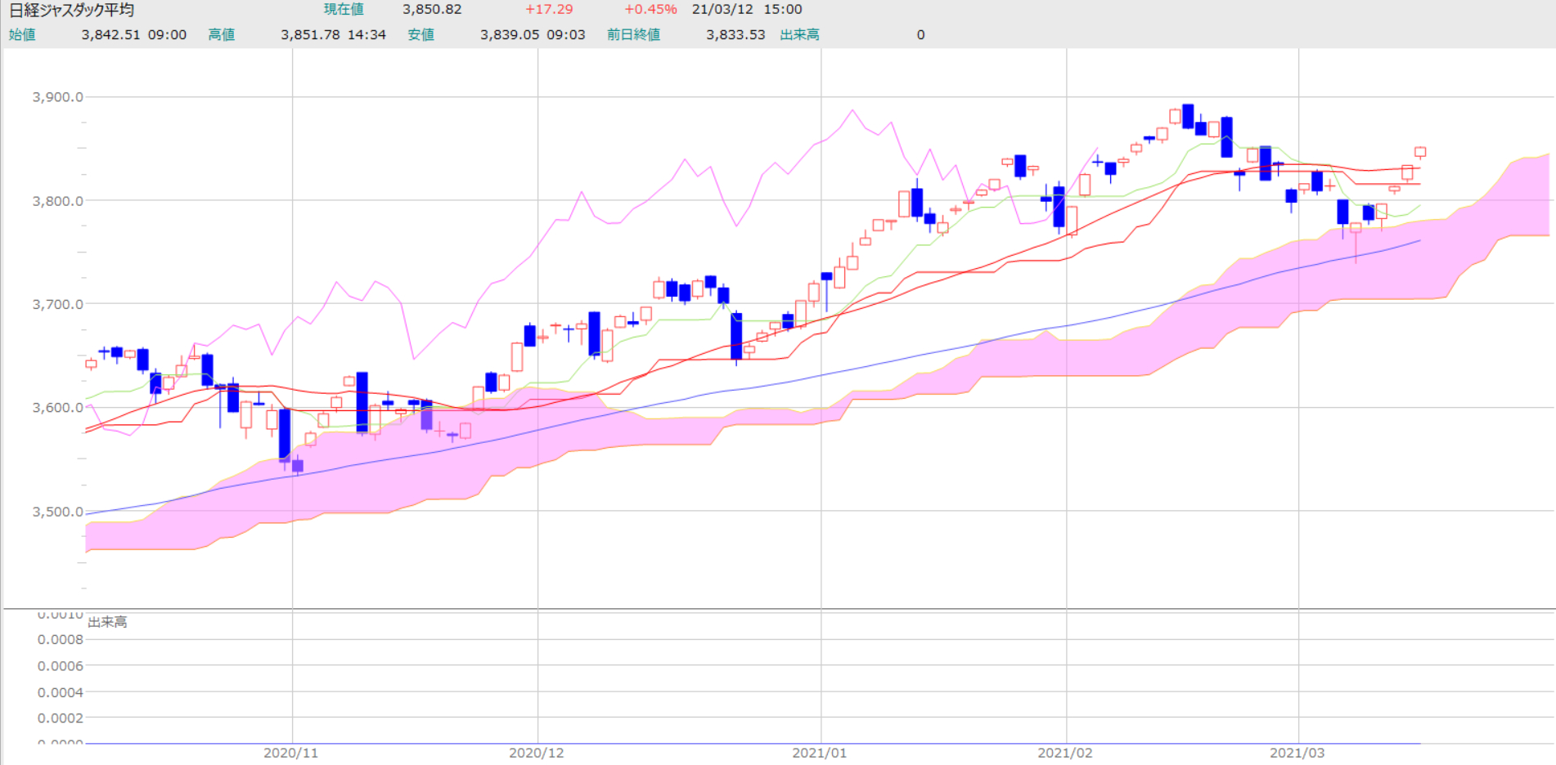Screen dimensions: 1556x765
Task: Select the 0.0002 volume axis label
Action: tap(61, 718)
